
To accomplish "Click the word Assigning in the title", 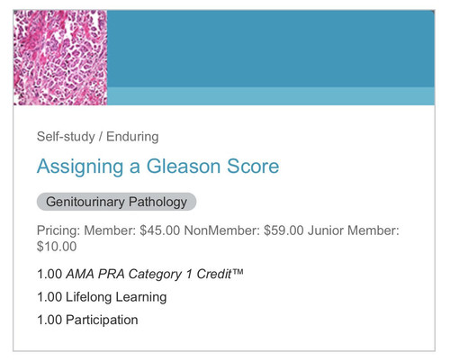I will [x=80, y=167].
